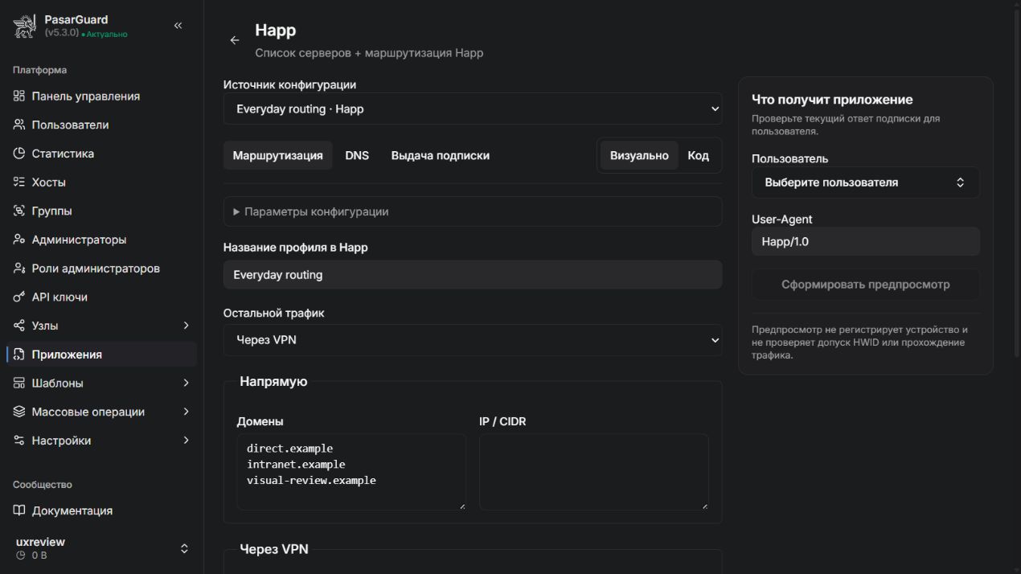
Task: Open Статистика via its pie-chart icon
Action: 19,154
